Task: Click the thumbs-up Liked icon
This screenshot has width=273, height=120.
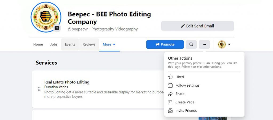Action: [x=170, y=77]
